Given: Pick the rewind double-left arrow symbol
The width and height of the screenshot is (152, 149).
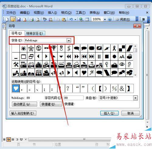Looking at the screenshot, I should tap(69, 56).
